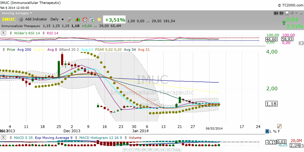Jump to Today on chart
This screenshot has width=304, height=152.
177,150
